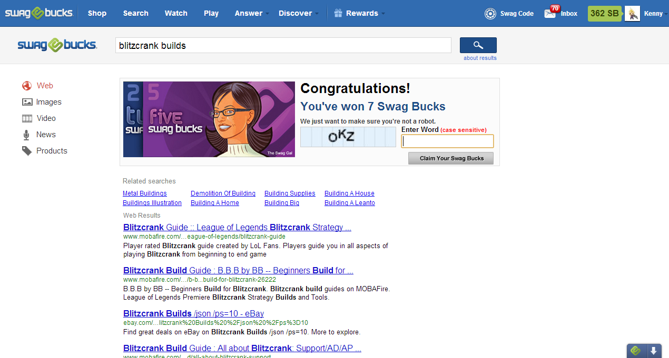Open the Play menu item

coord(211,13)
